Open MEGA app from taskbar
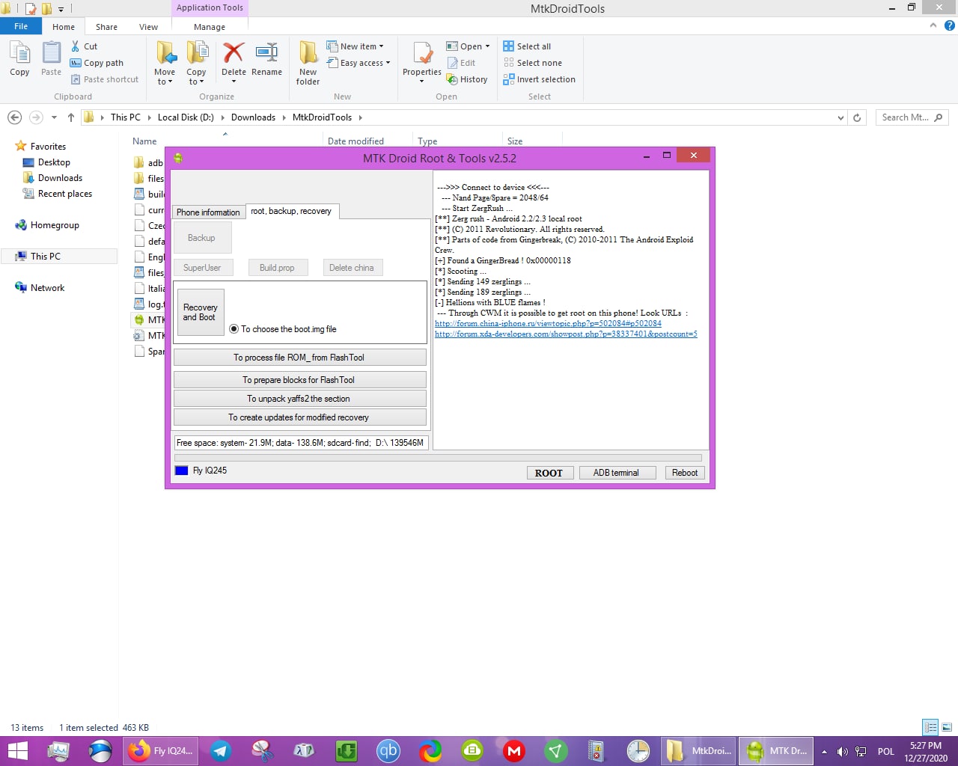This screenshot has width=958, height=766. pos(514,751)
